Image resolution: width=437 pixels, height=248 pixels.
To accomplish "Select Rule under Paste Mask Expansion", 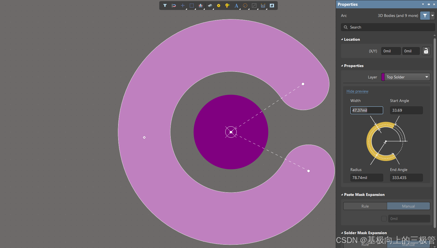I will tap(365, 206).
